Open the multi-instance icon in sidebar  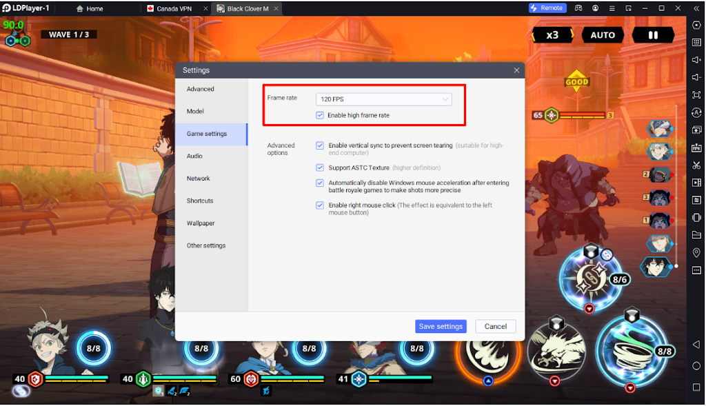coord(696,130)
